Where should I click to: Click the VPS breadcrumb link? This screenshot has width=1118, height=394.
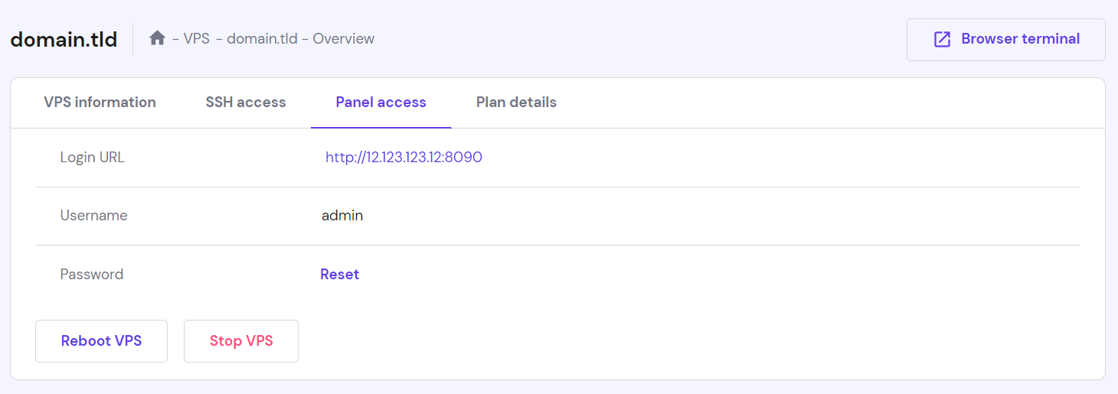(x=197, y=38)
